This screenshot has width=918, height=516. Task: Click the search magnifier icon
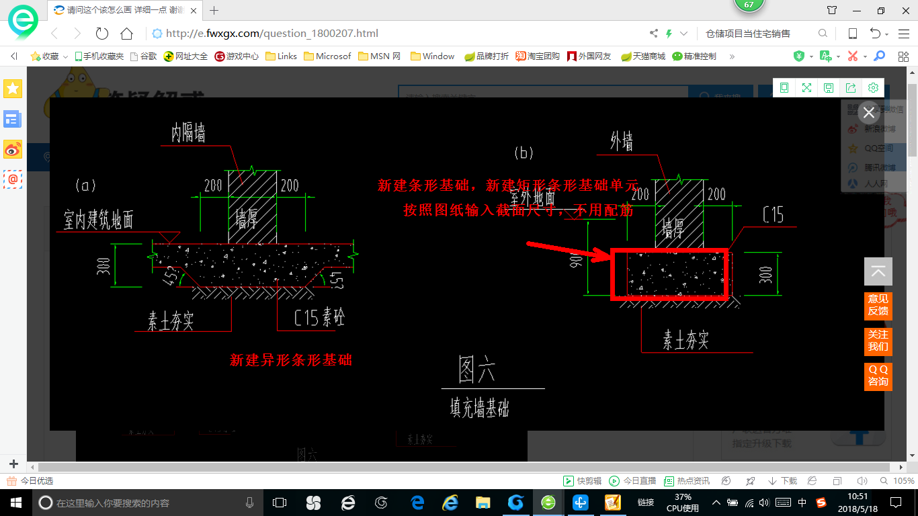point(823,34)
